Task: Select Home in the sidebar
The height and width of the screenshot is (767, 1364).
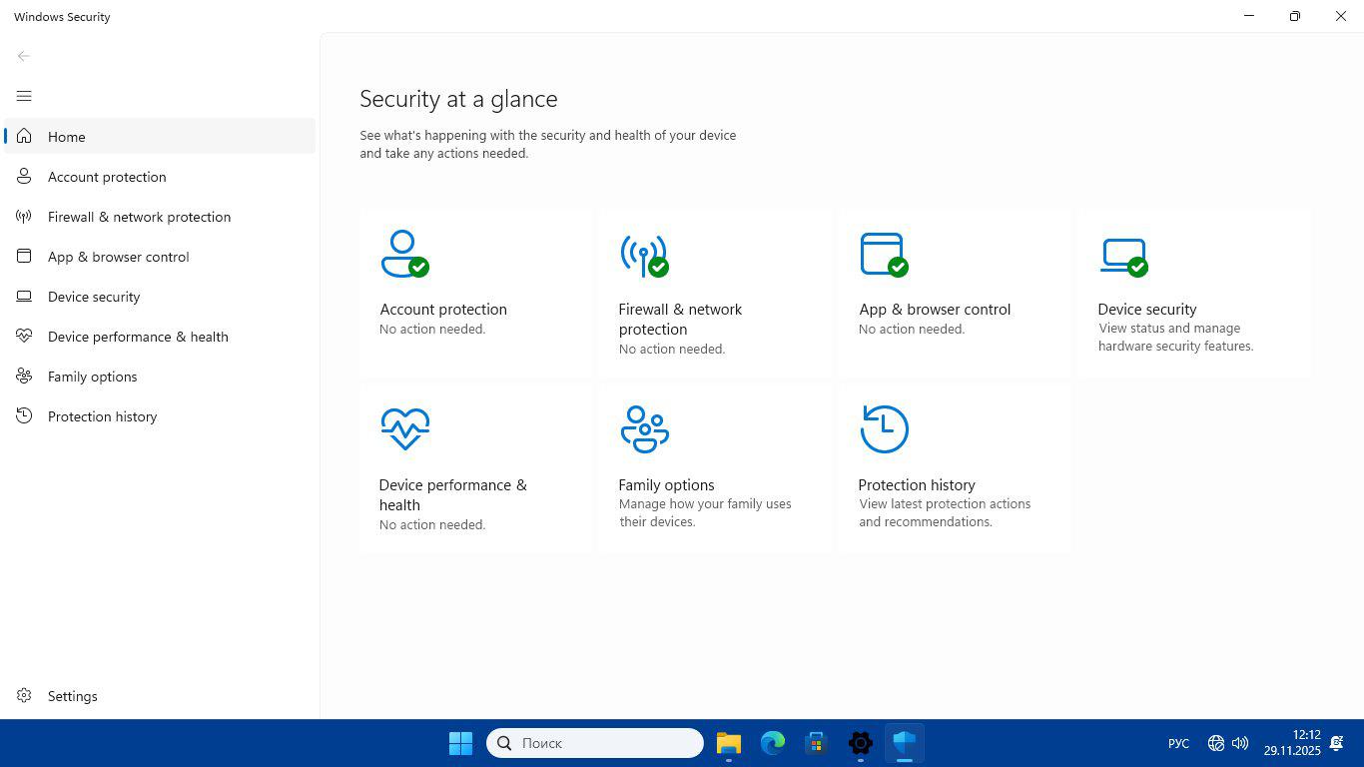Action: (x=67, y=137)
